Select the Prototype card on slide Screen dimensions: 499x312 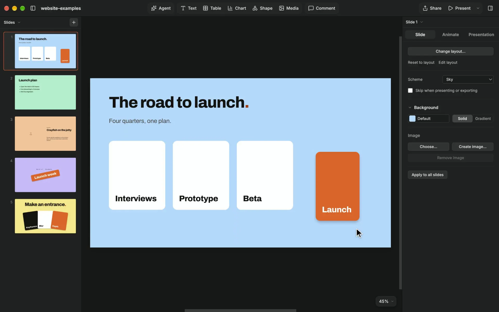coord(201,175)
